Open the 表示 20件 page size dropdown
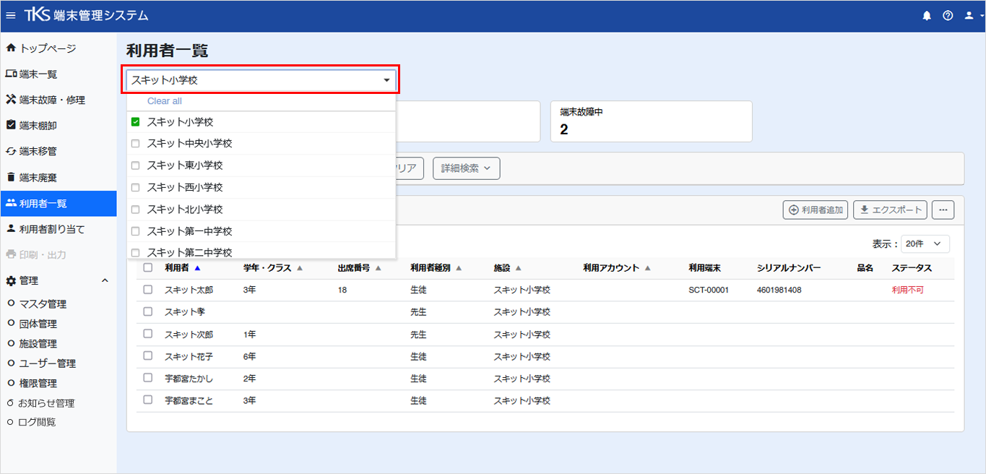 pos(925,244)
